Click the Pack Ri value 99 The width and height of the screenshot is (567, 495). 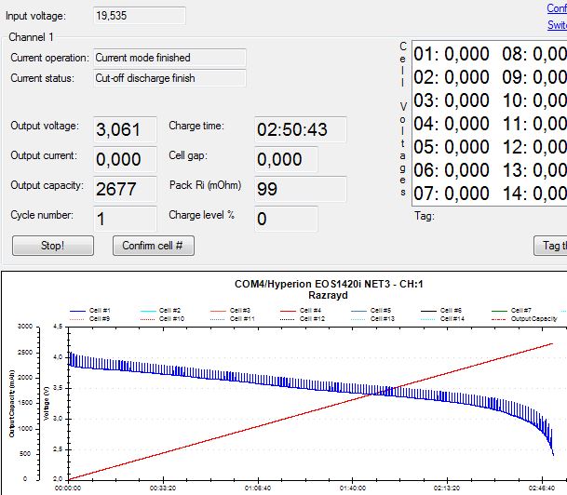pos(300,189)
